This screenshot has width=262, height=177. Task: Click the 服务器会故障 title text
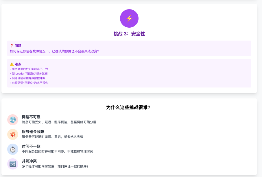pos(33,132)
